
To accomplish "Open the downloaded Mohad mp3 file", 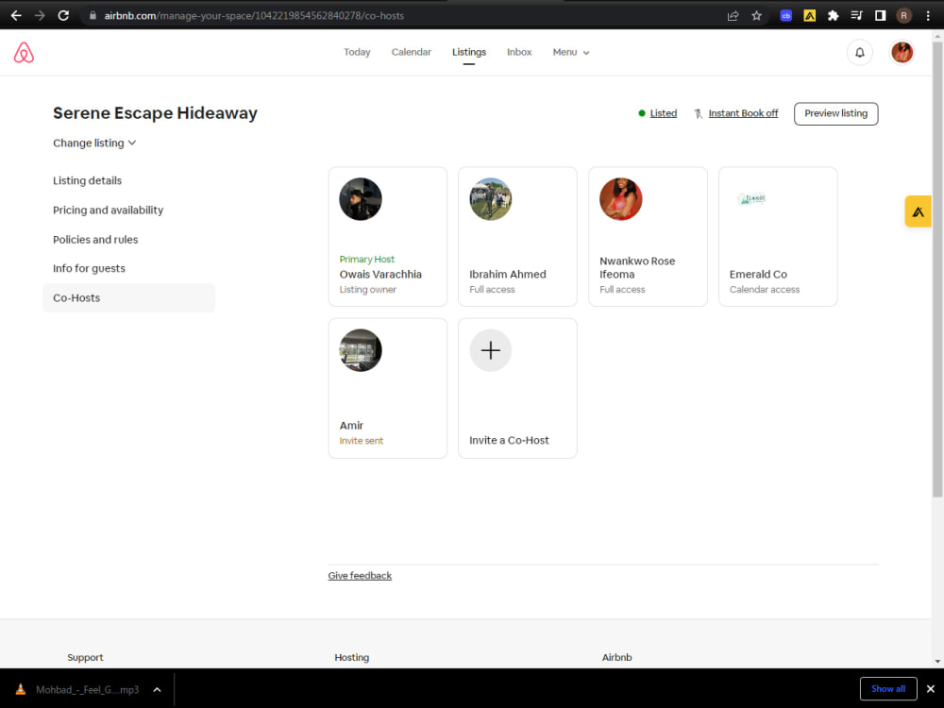I will 87,689.
